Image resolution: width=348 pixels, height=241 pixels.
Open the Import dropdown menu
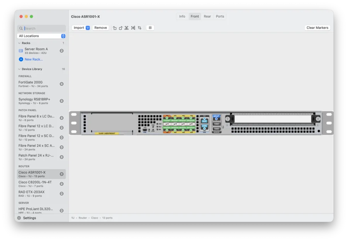coord(88,28)
